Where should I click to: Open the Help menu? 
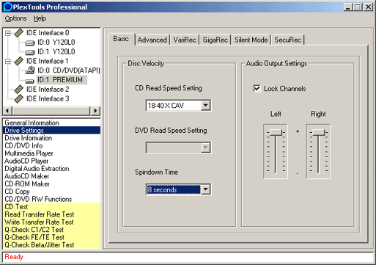pos(40,18)
